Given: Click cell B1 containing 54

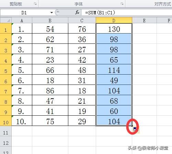Looking at the screenshot, I should (x=50, y=28).
